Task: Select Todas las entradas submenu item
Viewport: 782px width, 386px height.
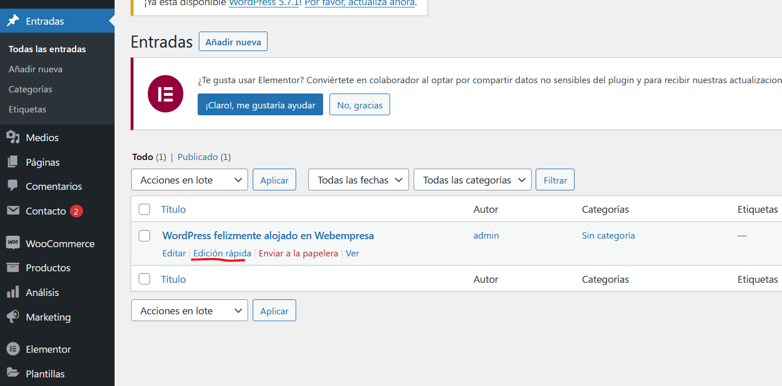Action: [47, 49]
